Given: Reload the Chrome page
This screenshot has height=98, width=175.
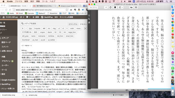Looking at the screenshot, I should (6, 10).
